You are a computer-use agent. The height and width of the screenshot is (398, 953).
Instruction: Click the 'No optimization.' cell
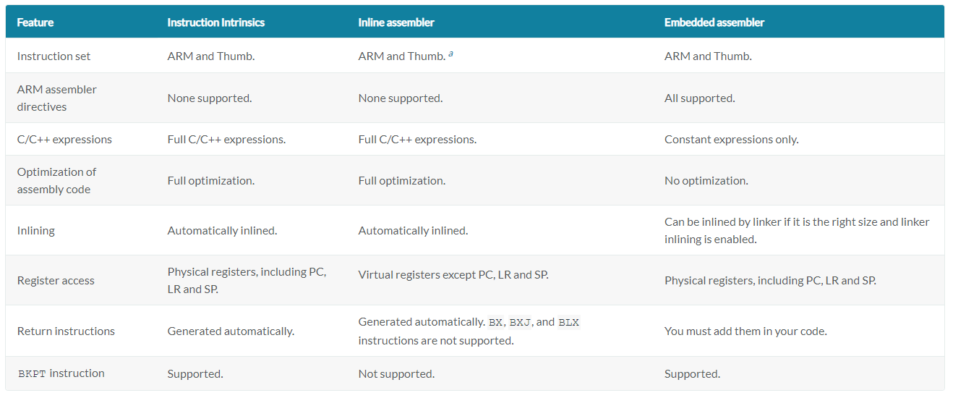point(706,180)
